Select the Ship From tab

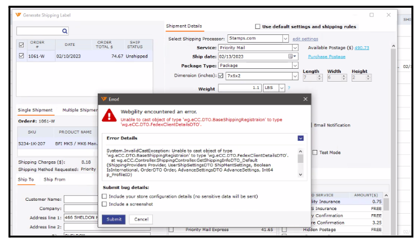pos(54,179)
